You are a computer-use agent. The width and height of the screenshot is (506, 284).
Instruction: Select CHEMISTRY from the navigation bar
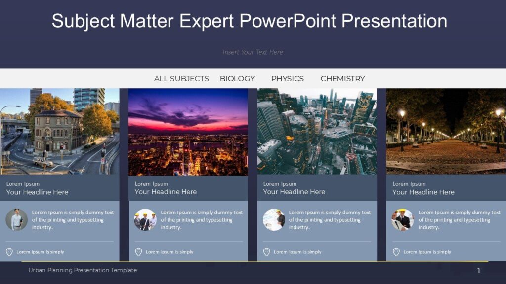tap(343, 78)
